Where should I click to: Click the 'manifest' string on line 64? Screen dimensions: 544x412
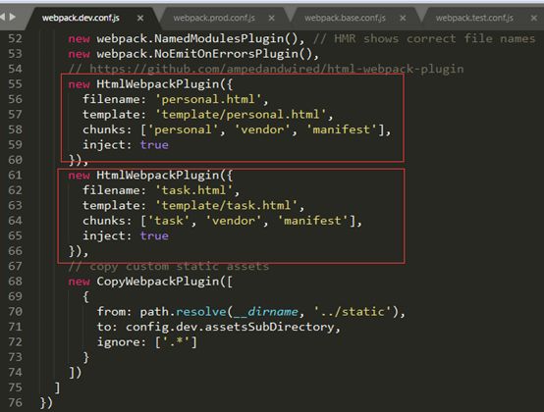click(x=312, y=221)
